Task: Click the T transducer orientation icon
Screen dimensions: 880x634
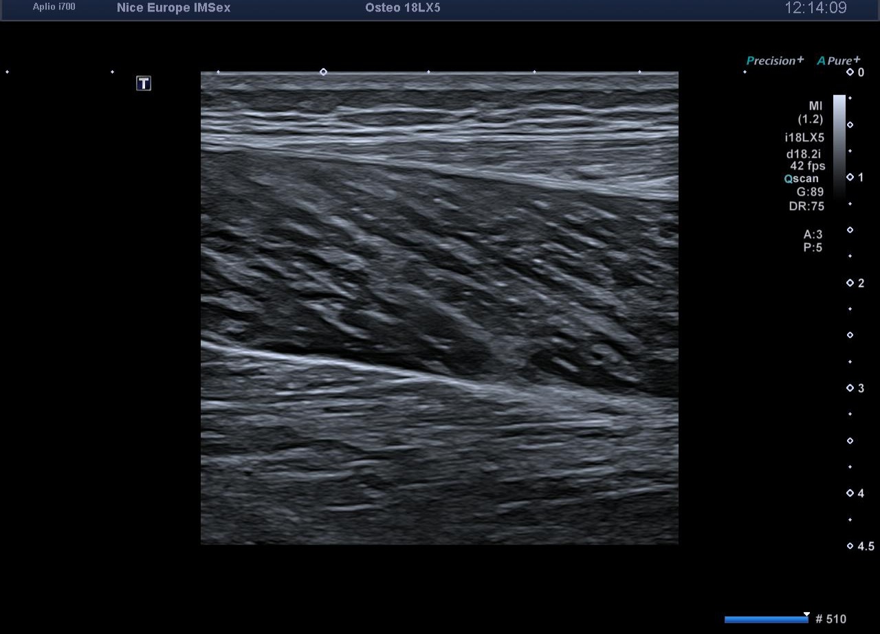Action: [144, 84]
